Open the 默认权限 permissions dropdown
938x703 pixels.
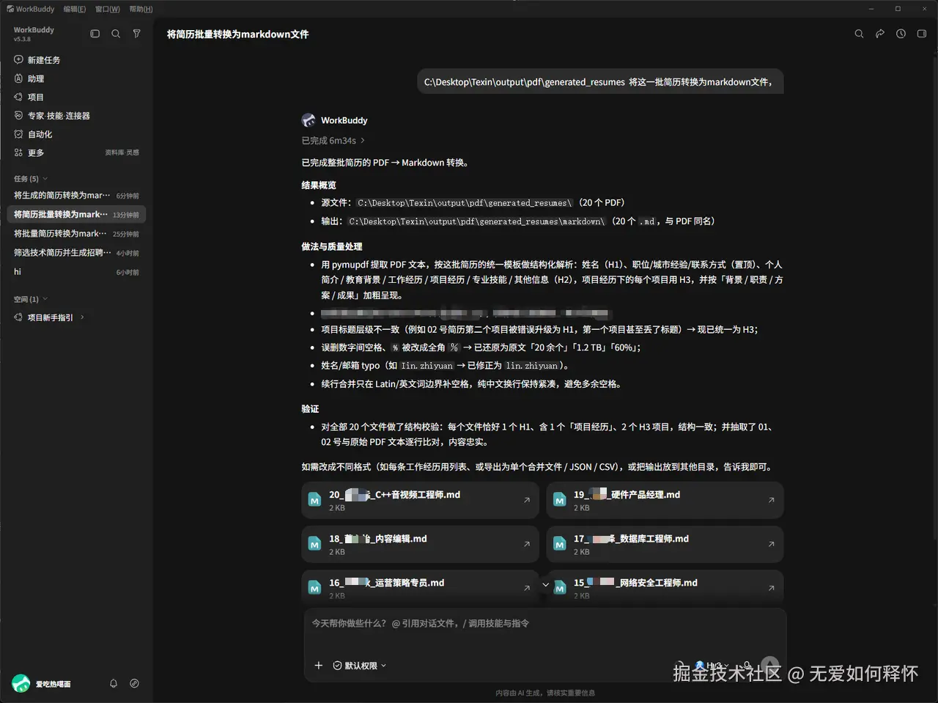coord(359,666)
